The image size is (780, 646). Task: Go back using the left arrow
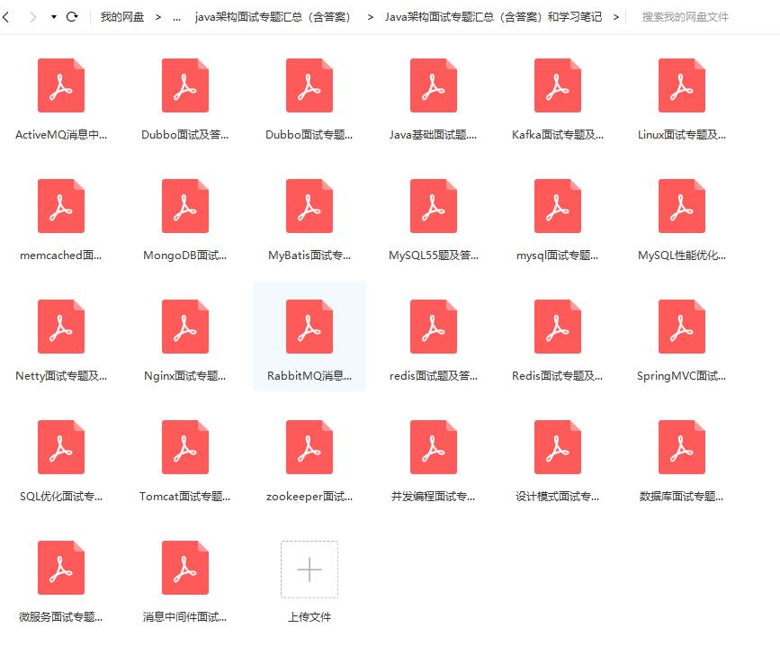click(6, 17)
